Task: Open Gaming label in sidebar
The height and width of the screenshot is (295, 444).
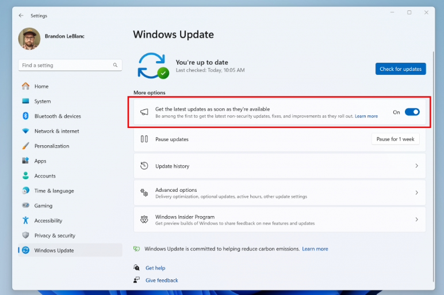Action: pos(43,206)
